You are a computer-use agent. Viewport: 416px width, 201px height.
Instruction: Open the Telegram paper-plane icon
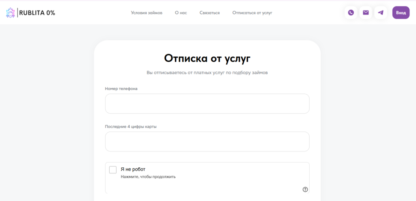[x=380, y=13]
